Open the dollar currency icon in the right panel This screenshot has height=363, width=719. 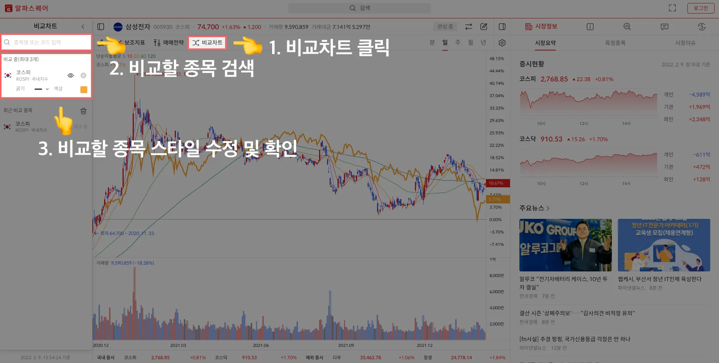pos(702,27)
